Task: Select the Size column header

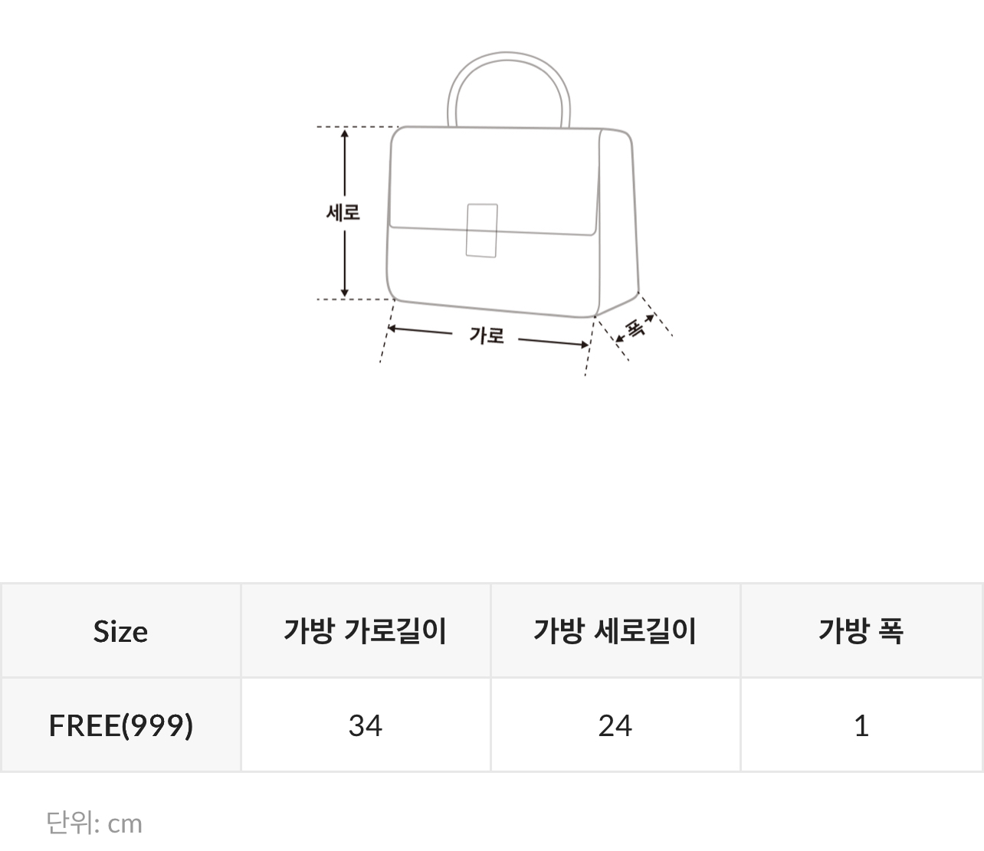Action: click(x=120, y=631)
